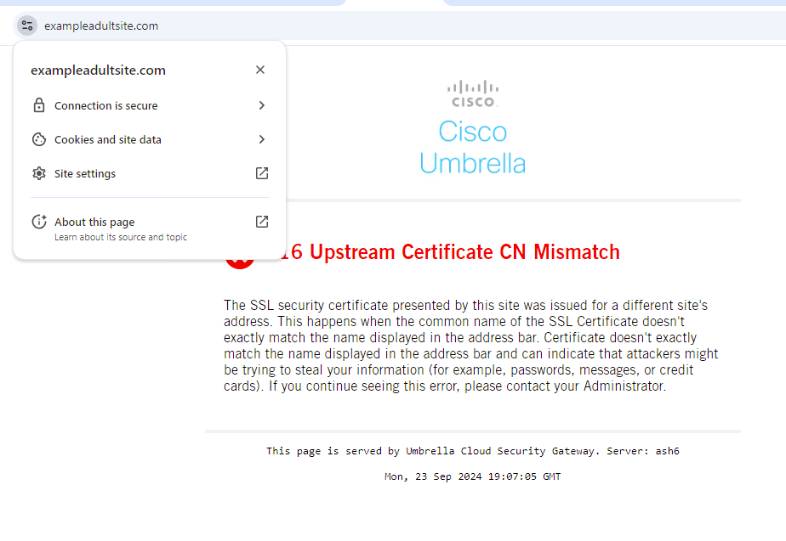Click the About this page info icon

[38, 222]
